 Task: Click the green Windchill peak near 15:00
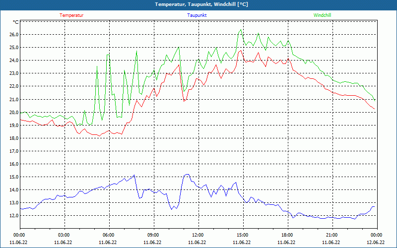point(241,30)
